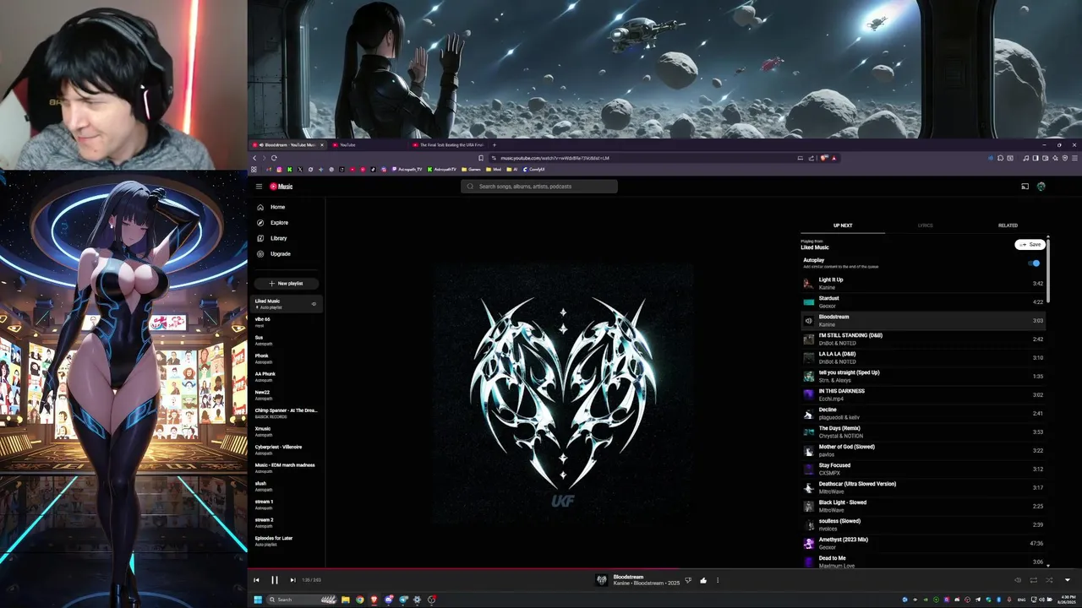1082x608 pixels.
Task: Switch to the Related tab
Action: pos(1008,225)
